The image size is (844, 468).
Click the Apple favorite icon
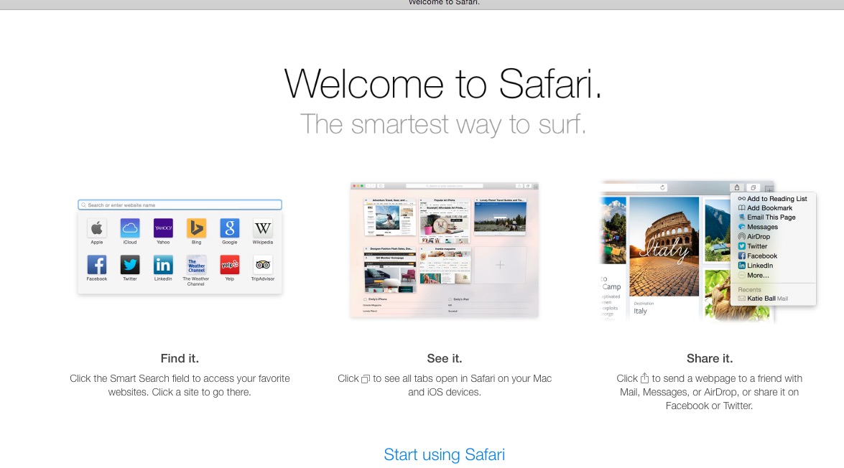click(97, 228)
